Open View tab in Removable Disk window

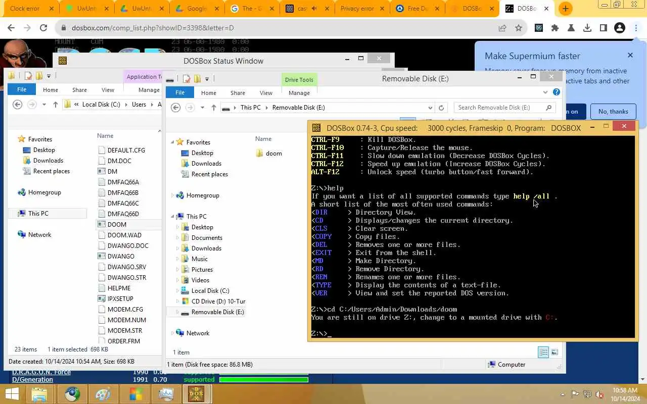tap(266, 93)
